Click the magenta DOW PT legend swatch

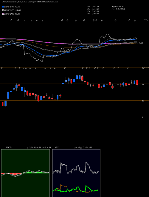3,14
